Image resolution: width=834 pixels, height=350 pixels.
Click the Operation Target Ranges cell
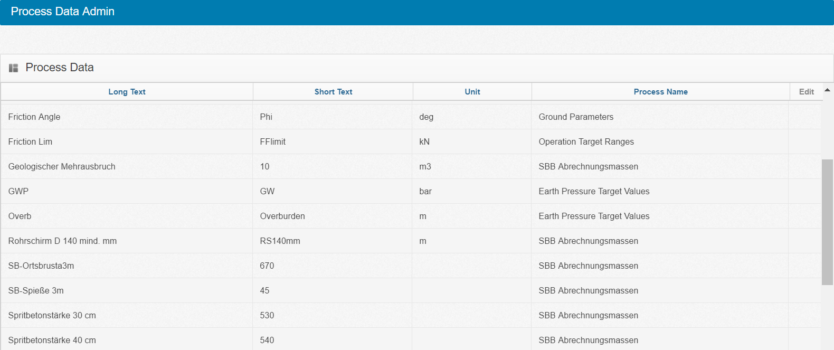click(x=586, y=142)
